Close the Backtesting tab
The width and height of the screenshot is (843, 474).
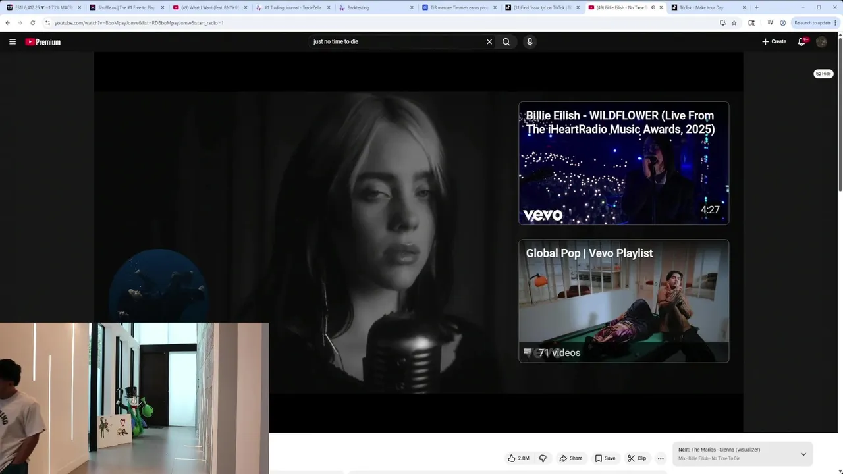point(412,7)
